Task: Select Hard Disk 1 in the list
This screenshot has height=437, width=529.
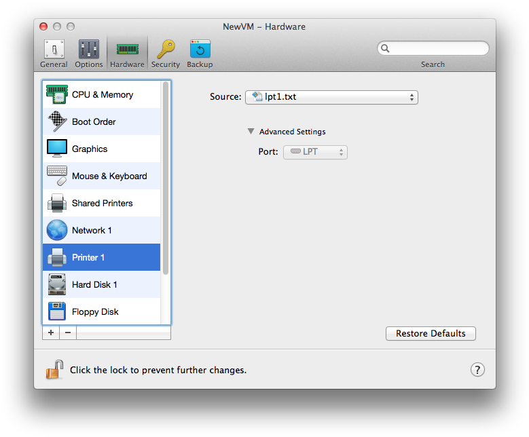Action: coord(102,285)
